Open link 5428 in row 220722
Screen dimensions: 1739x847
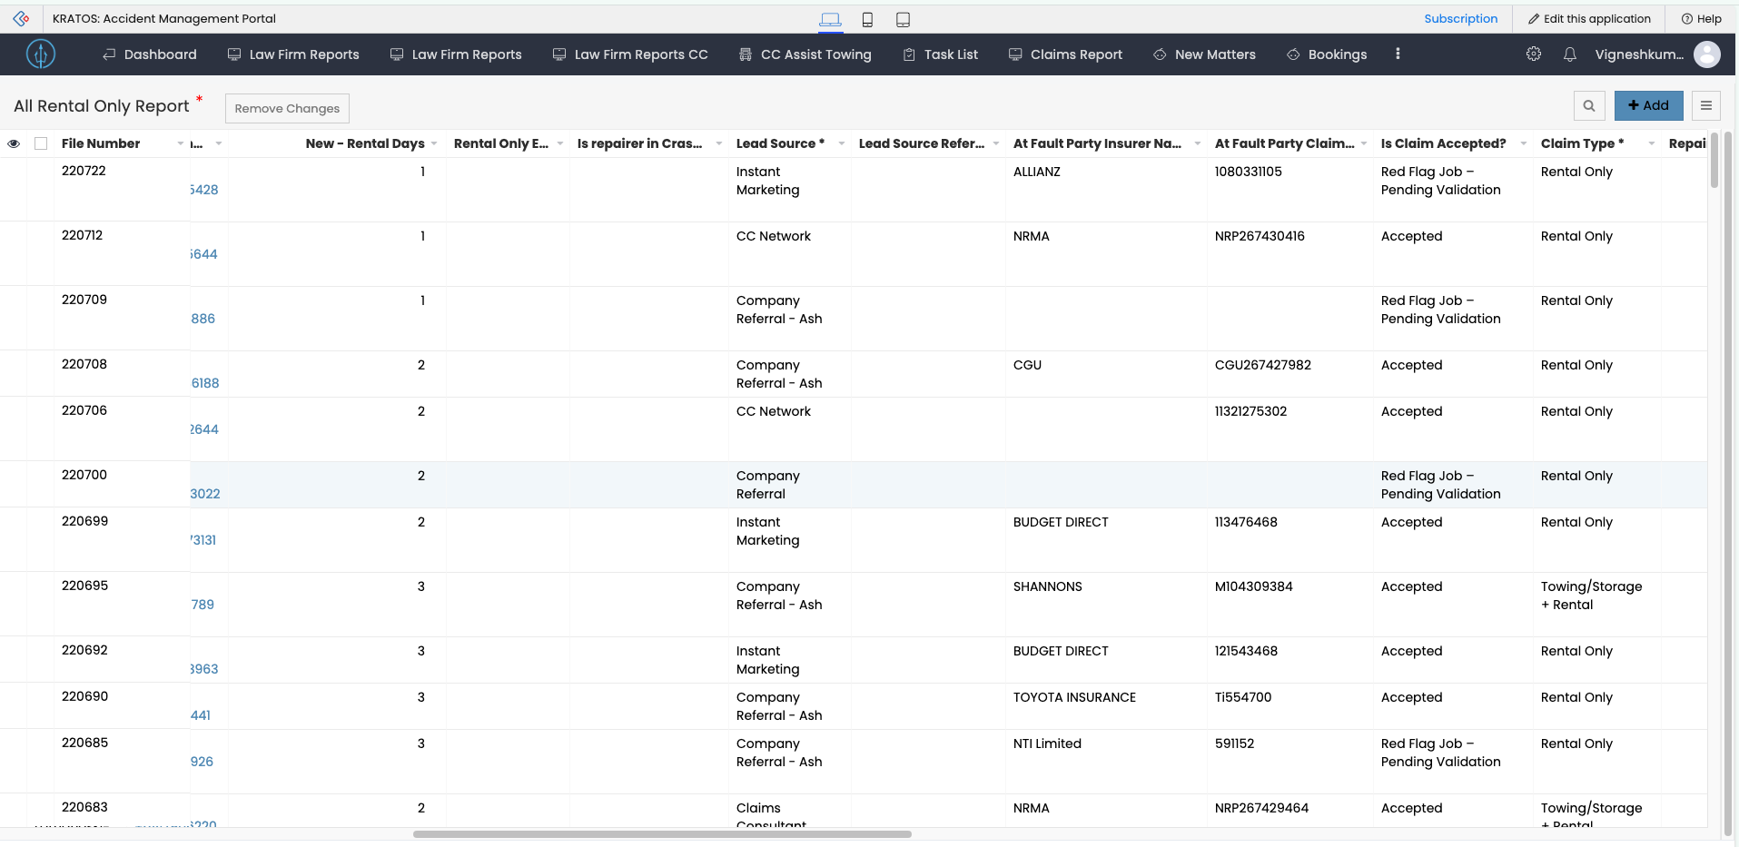coord(204,190)
